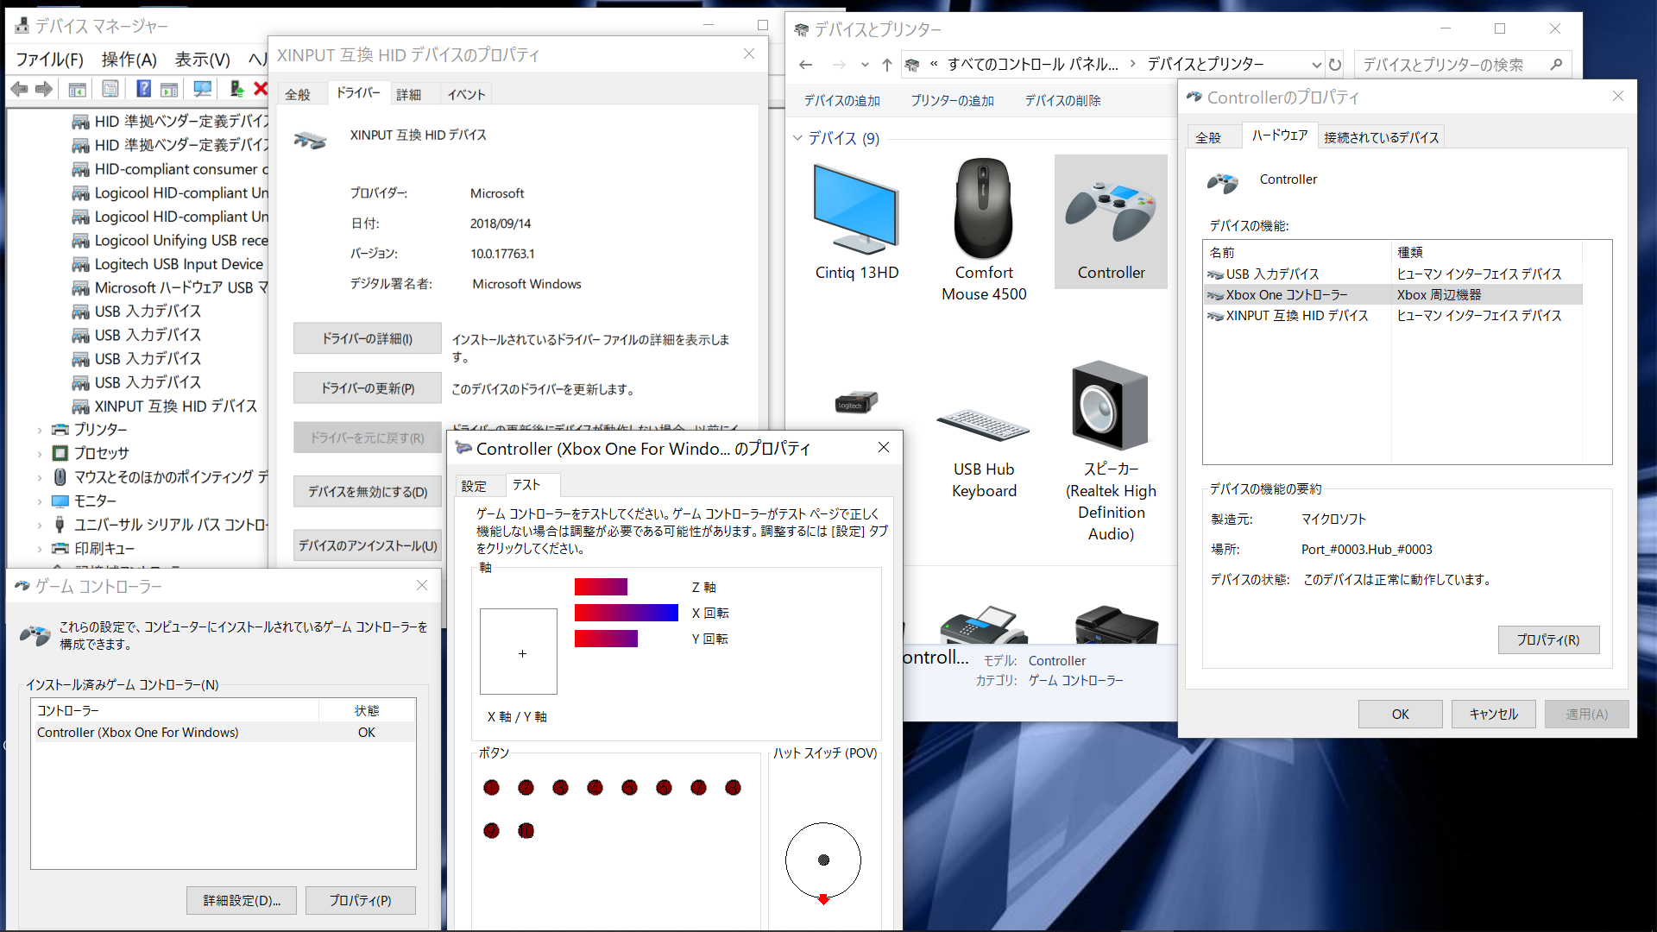Screen dimensions: 1657x932
Task: Expand the マウスとそのほかのポインティング node
Action: pos(40,477)
